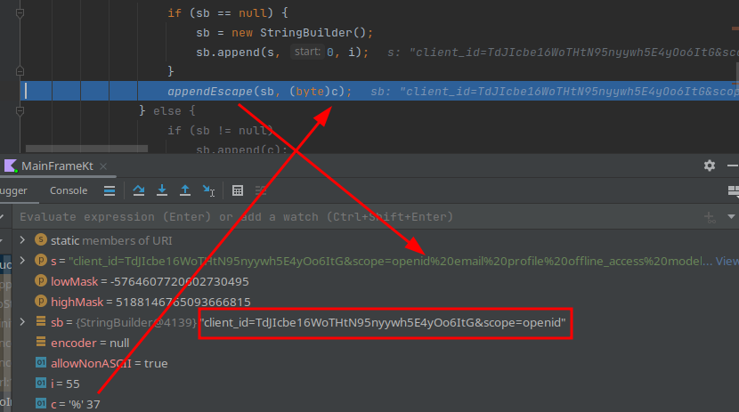739x412 pixels.
Task: Click the Step Over debugger icon
Action: point(139,190)
